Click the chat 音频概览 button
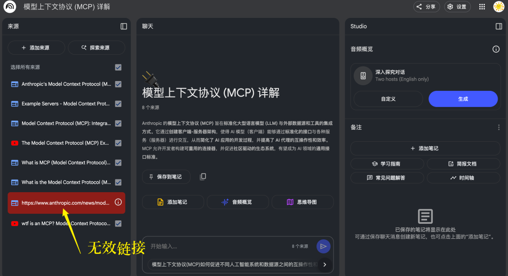Screen dimensions: 508x276 tap(238, 202)
